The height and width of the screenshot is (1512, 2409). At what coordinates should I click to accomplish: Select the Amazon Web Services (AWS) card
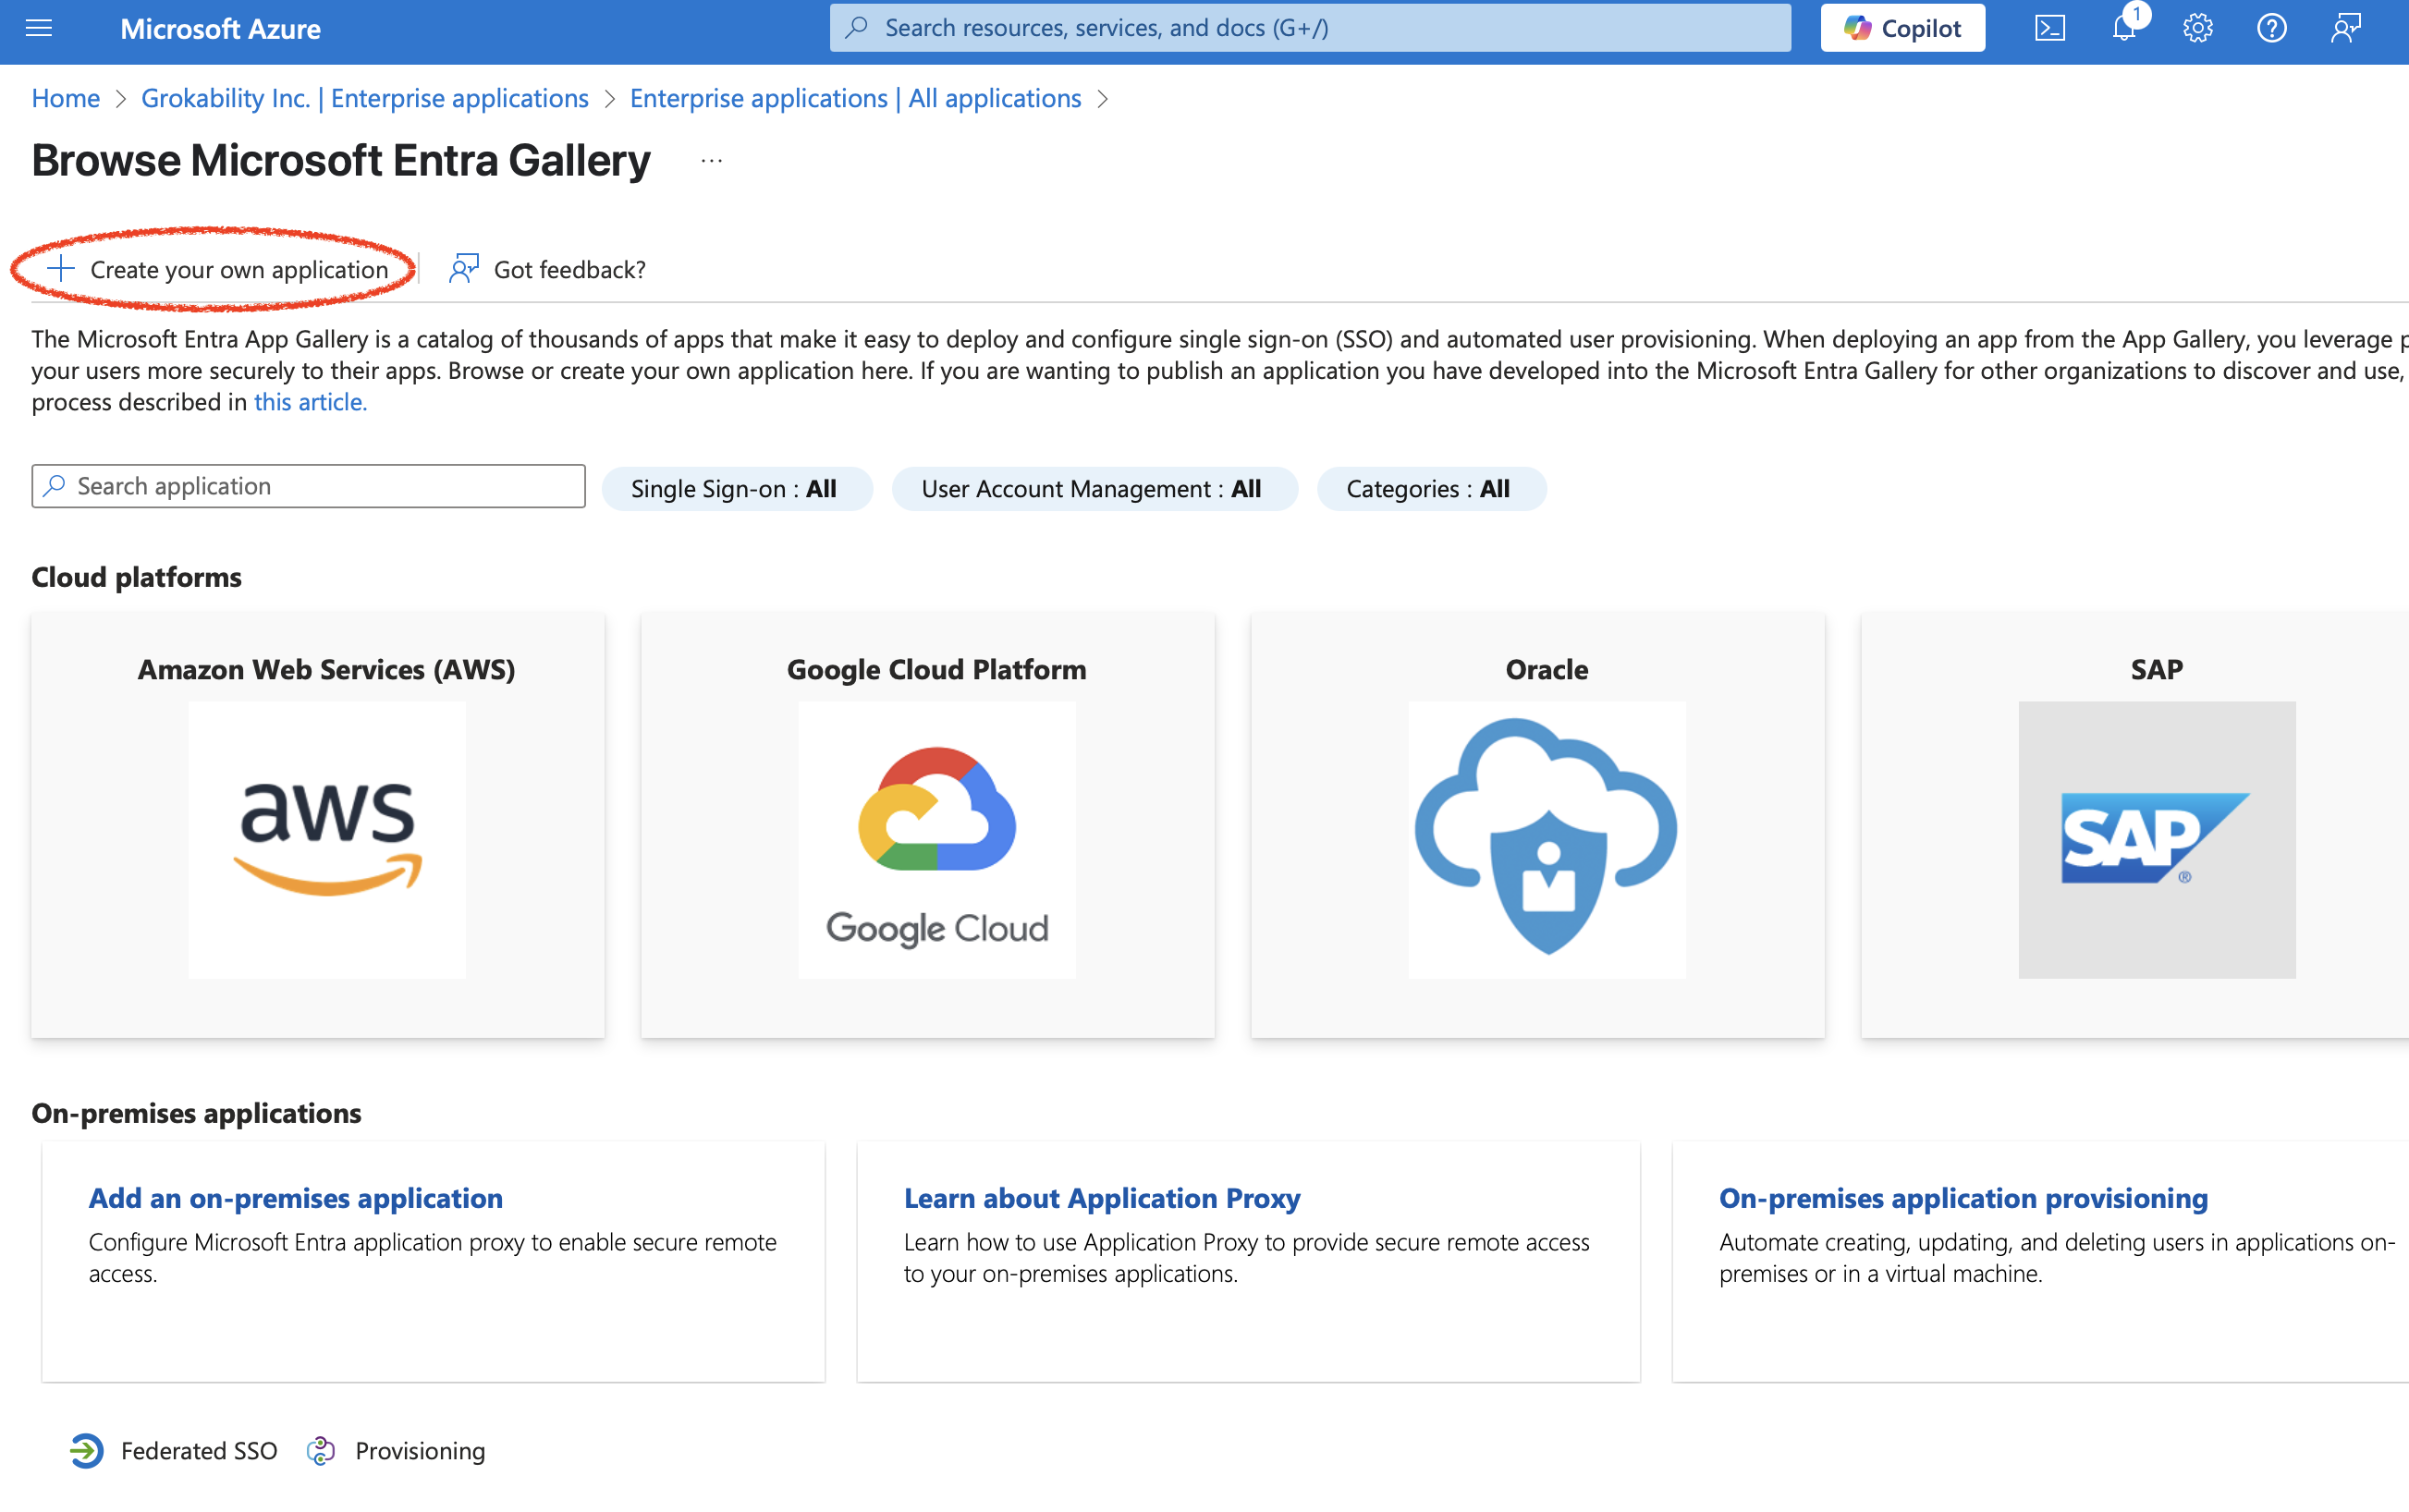point(318,825)
